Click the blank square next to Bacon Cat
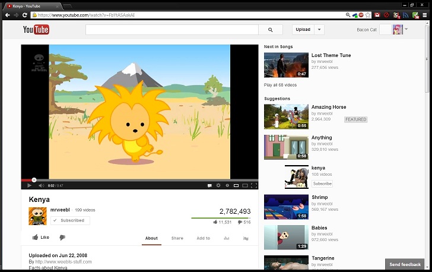The height and width of the screenshot is (272, 432). click(385, 30)
